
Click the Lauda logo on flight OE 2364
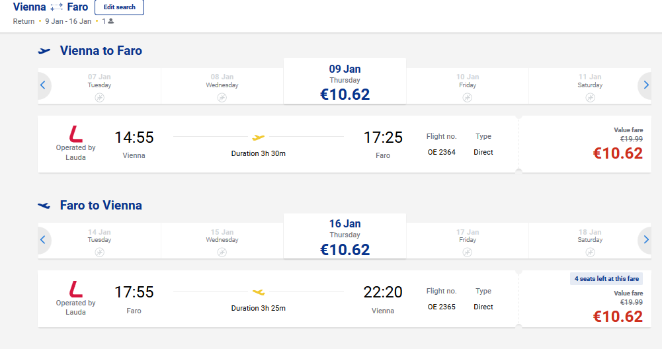pyautogui.click(x=76, y=134)
